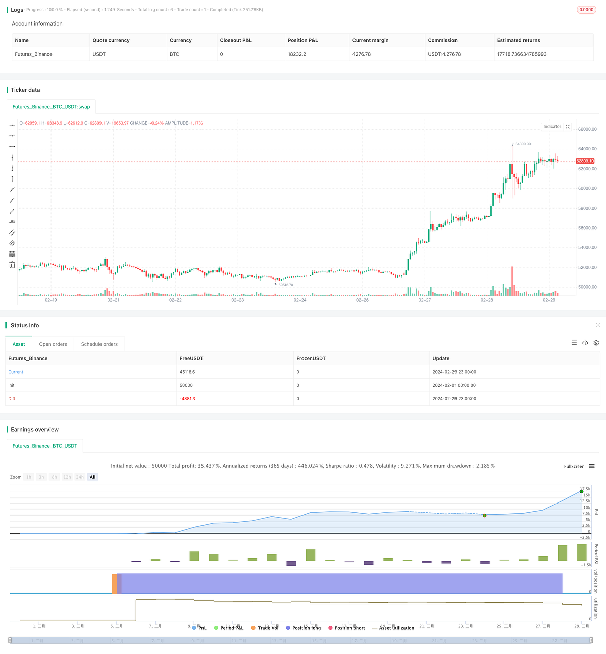Screen dimensions: 606x654
Task: Open the Current asset details link
Action: tap(16, 372)
